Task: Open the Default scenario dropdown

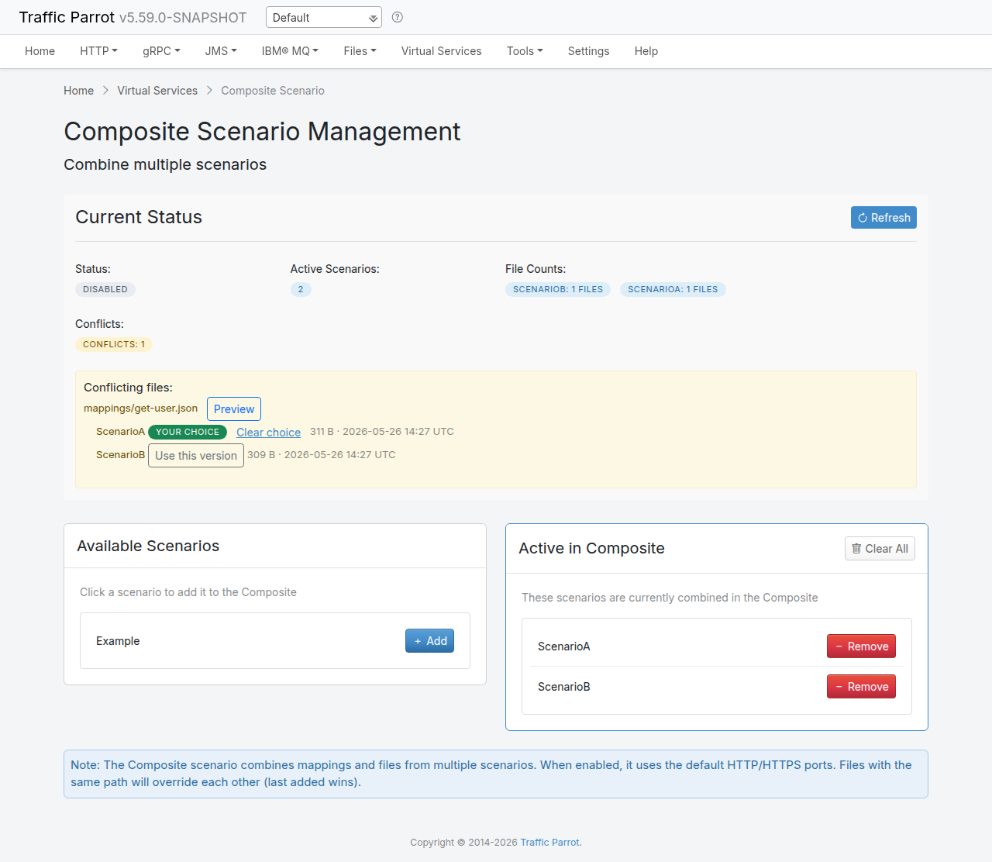Action: click(324, 17)
